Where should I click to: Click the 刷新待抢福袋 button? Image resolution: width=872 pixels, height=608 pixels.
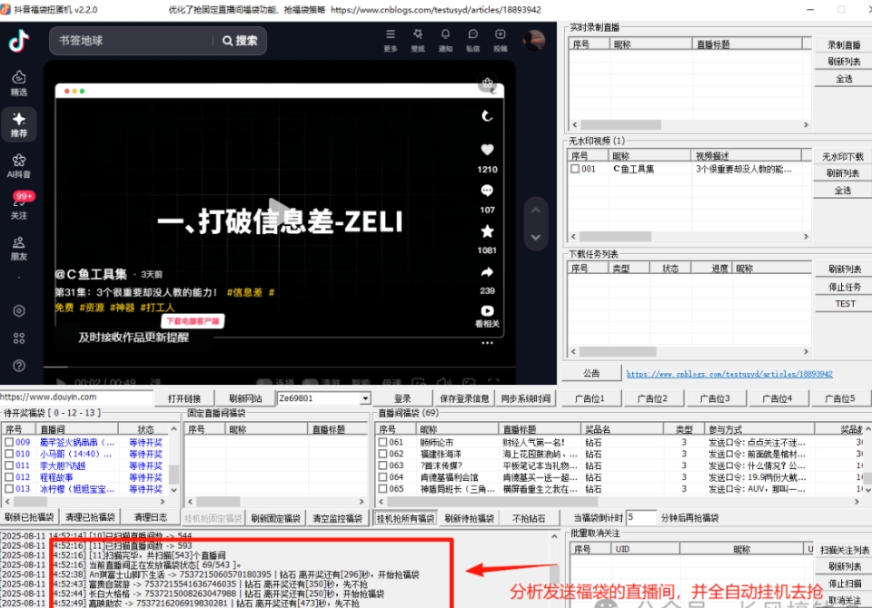pyautogui.click(x=469, y=518)
